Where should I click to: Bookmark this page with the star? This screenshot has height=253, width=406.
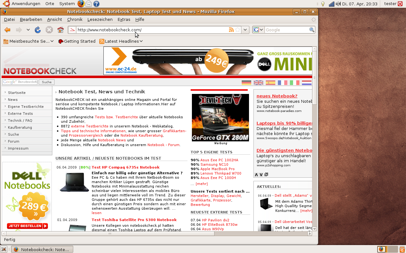[238, 30]
